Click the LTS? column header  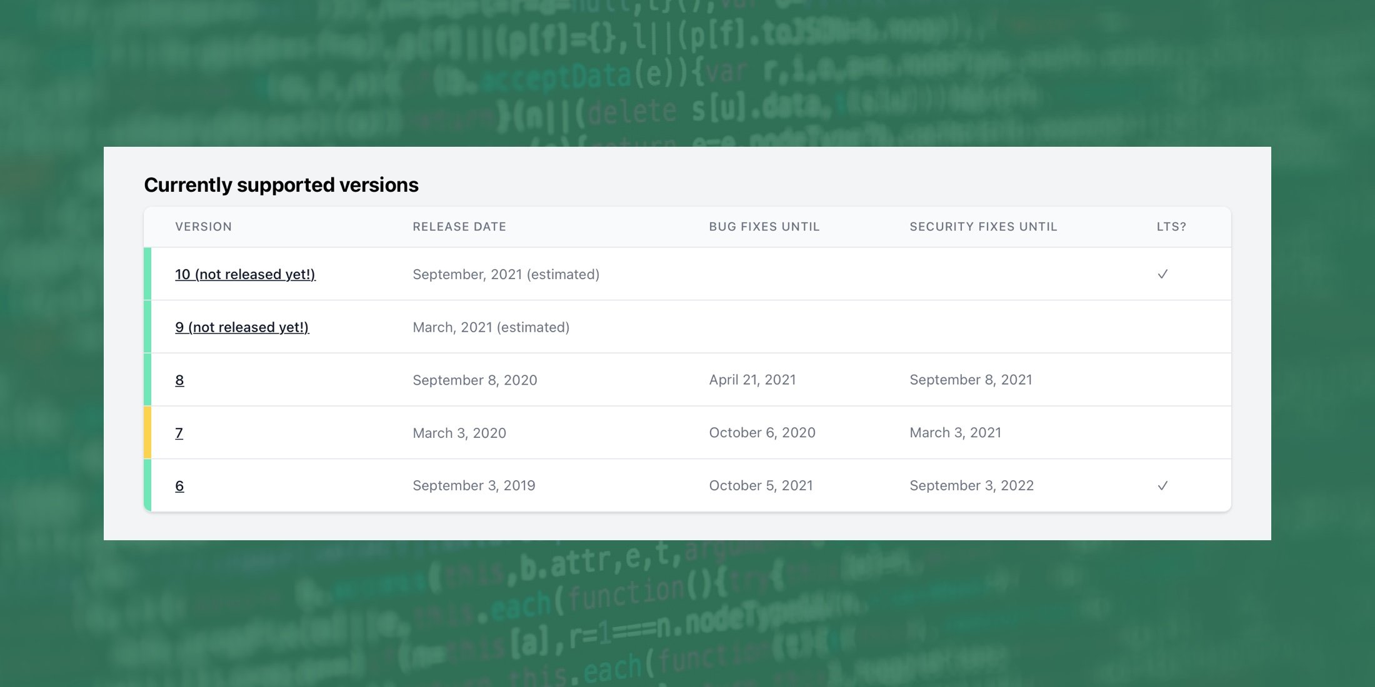[1171, 226]
